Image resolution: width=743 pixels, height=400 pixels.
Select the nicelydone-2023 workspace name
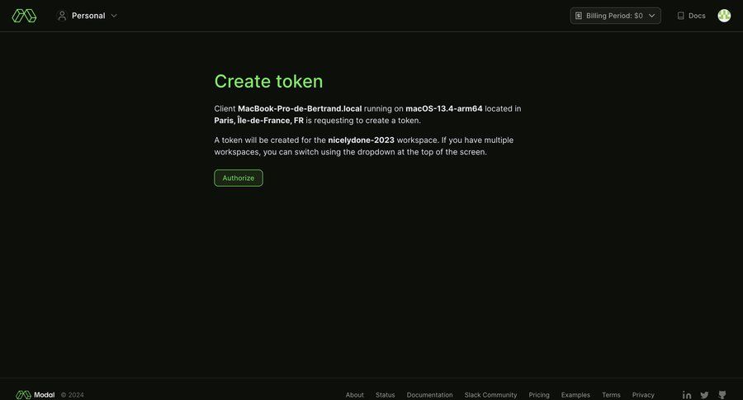pos(361,140)
